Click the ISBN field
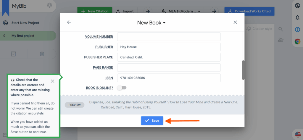The height and width of the screenshot is (140, 303). pos(169,78)
